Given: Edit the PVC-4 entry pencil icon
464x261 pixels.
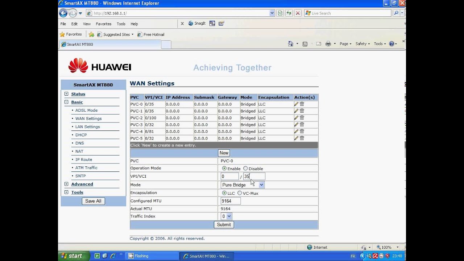Looking at the screenshot, I should (x=296, y=131).
